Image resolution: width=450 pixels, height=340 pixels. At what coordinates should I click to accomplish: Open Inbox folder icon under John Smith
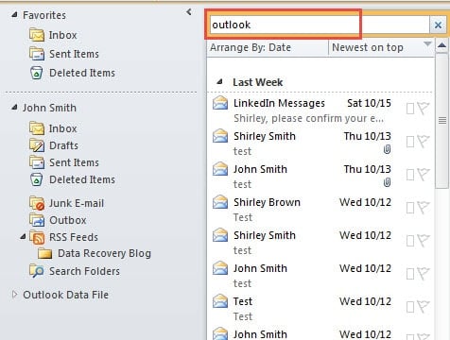point(37,128)
